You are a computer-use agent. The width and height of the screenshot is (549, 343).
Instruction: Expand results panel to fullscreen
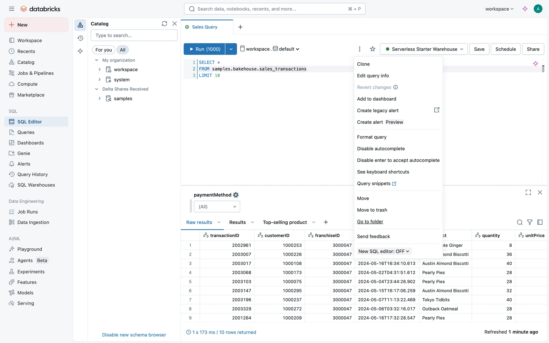tap(528, 192)
